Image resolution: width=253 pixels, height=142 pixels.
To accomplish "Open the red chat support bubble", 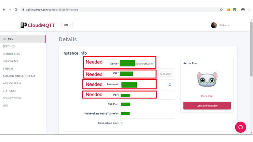I will click(240, 127).
